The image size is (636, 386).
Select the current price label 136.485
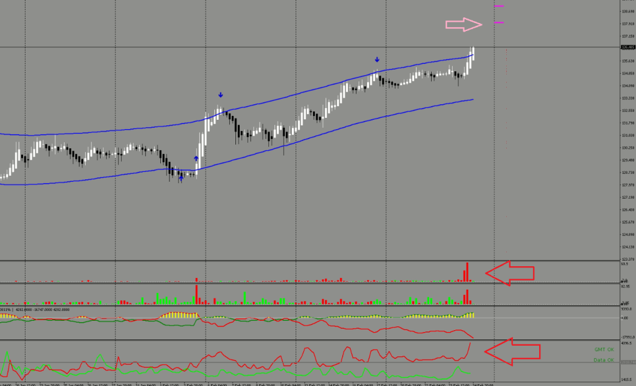pyautogui.click(x=627, y=47)
